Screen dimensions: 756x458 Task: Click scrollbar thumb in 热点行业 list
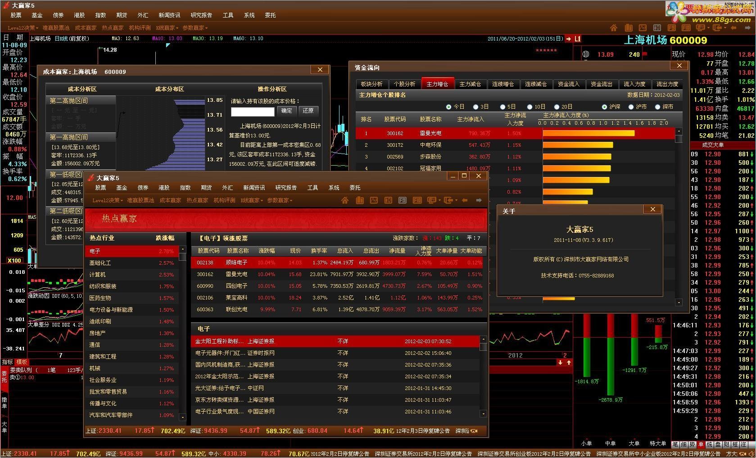click(182, 257)
